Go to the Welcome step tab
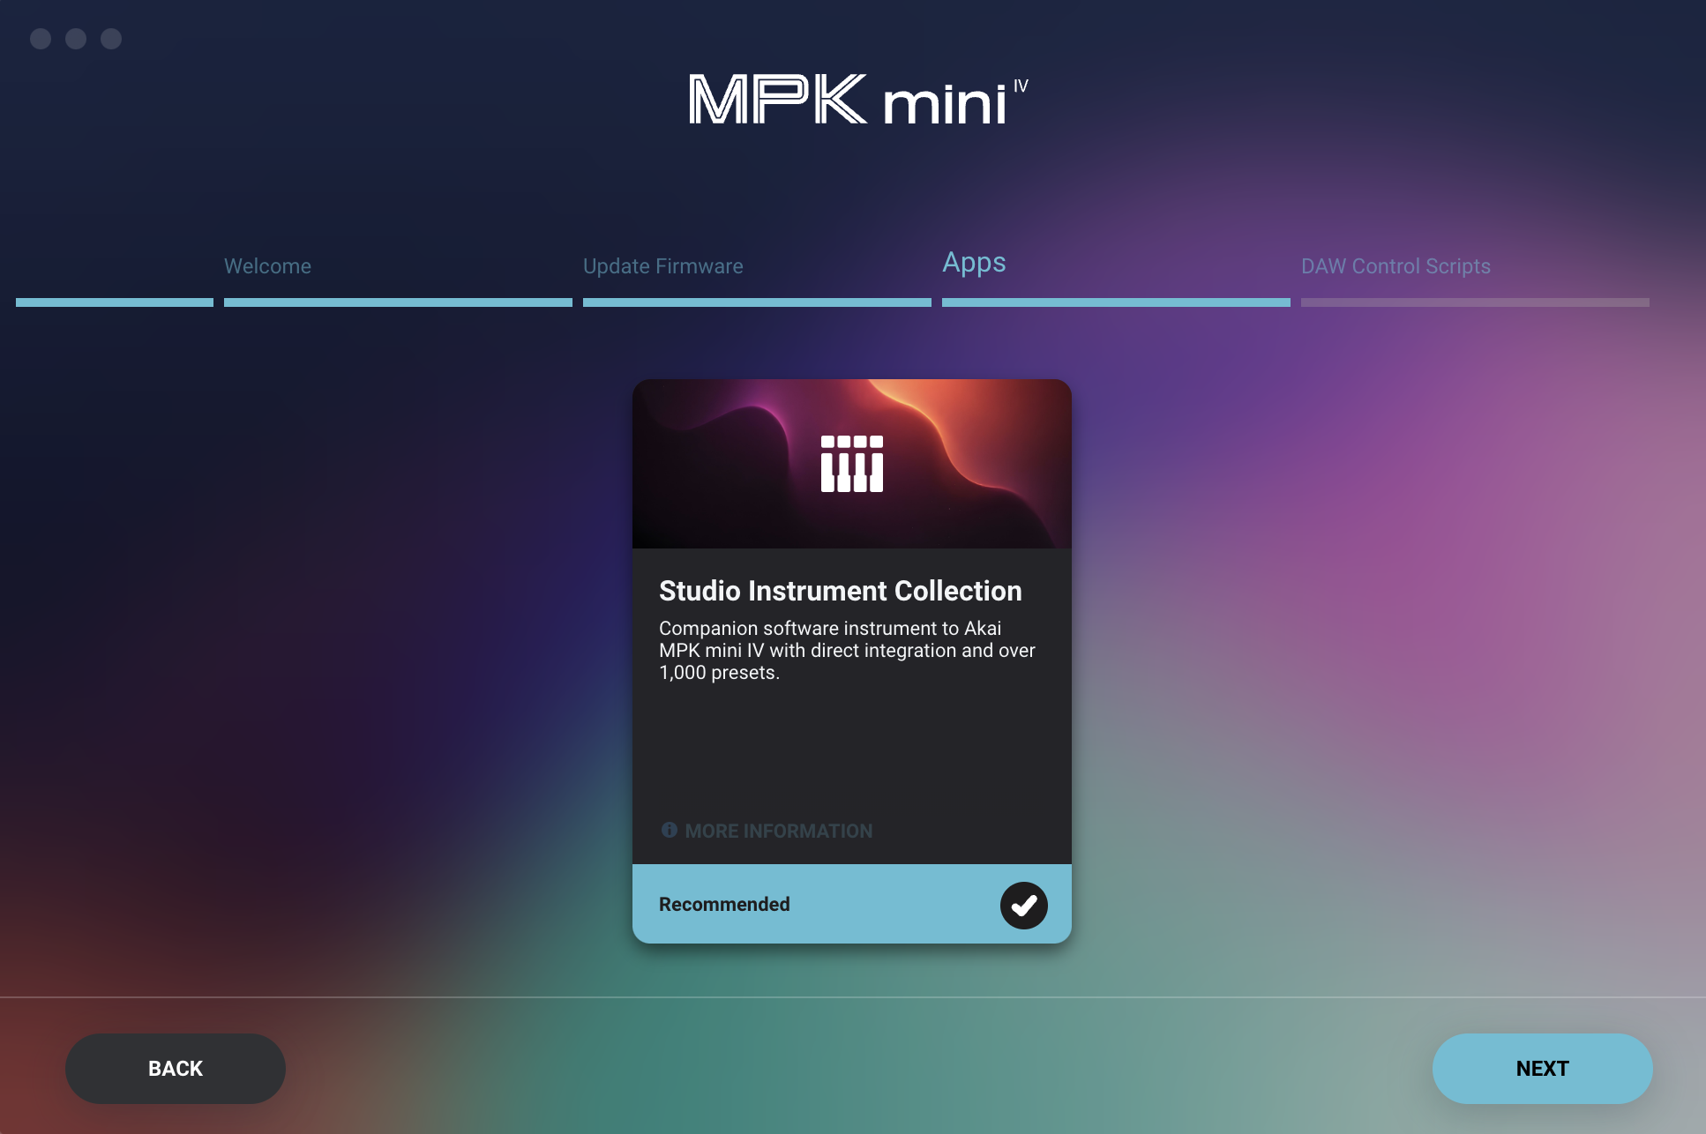 [267, 266]
